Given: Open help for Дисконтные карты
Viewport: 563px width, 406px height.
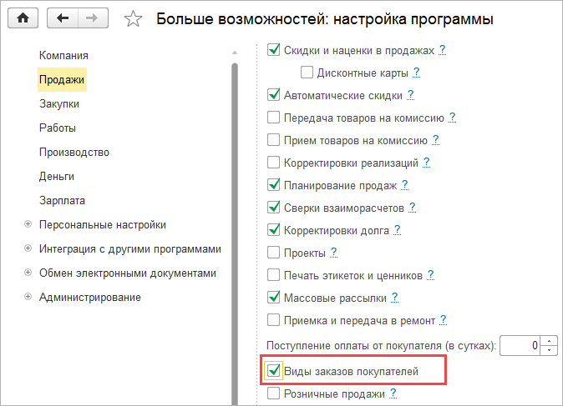Looking at the screenshot, I should tap(416, 73).
